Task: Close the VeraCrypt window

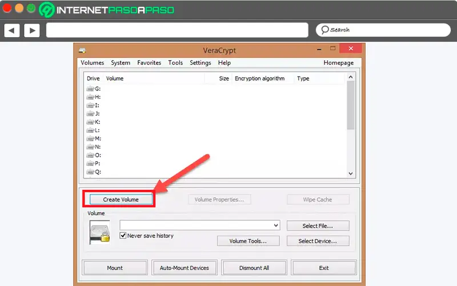Action: pyautogui.click(x=351, y=49)
